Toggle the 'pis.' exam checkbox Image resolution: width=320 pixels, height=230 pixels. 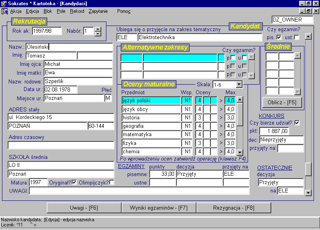coord(279,37)
